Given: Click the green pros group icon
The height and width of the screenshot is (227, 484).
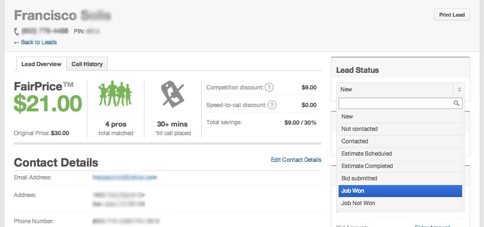Looking at the screenshot, I should pyautogui.click(x=115, y=94).
